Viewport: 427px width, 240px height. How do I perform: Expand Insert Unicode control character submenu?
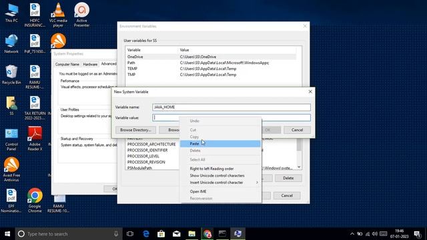tap(220, 183)
